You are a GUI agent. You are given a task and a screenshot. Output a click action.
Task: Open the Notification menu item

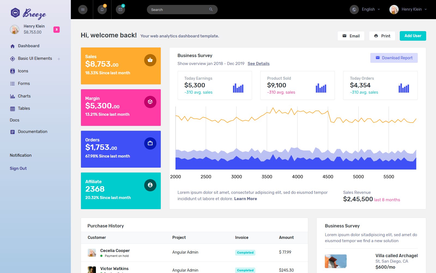click(21, 155)
